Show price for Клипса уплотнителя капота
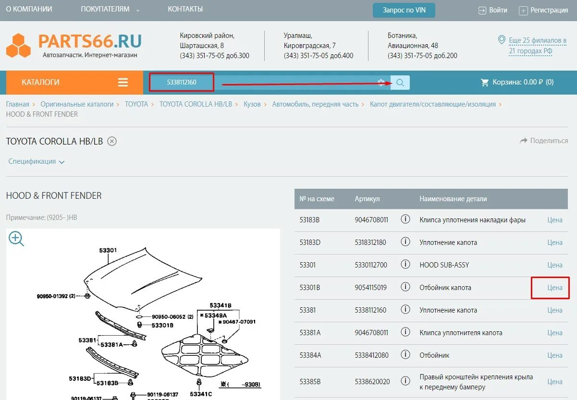577x400 pixels. pos(555,333)
